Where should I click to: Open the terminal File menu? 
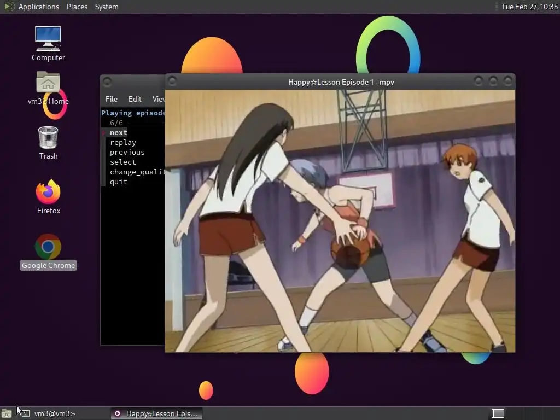click(112, 99)
